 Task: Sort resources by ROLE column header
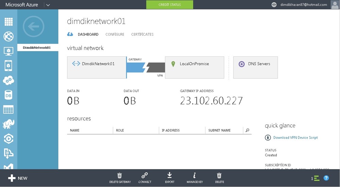click(120, 130)
